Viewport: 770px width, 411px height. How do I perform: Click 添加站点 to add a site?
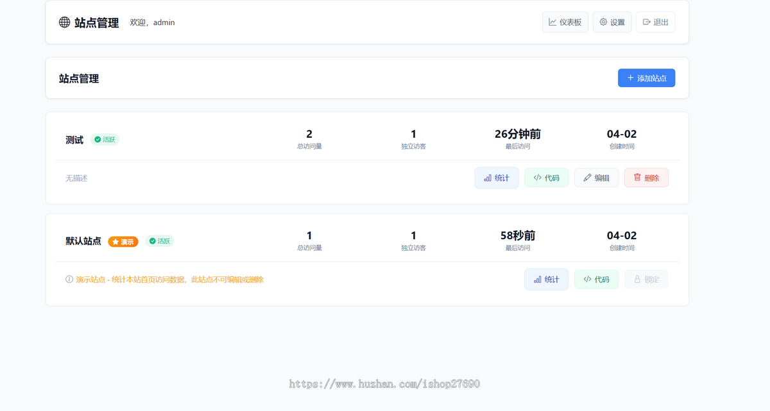point(646,78)
